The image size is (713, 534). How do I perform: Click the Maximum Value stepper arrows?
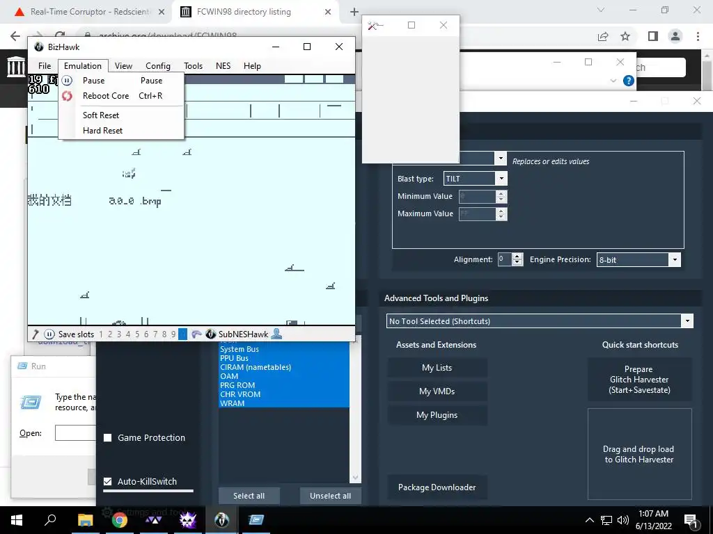pos(501,213)
